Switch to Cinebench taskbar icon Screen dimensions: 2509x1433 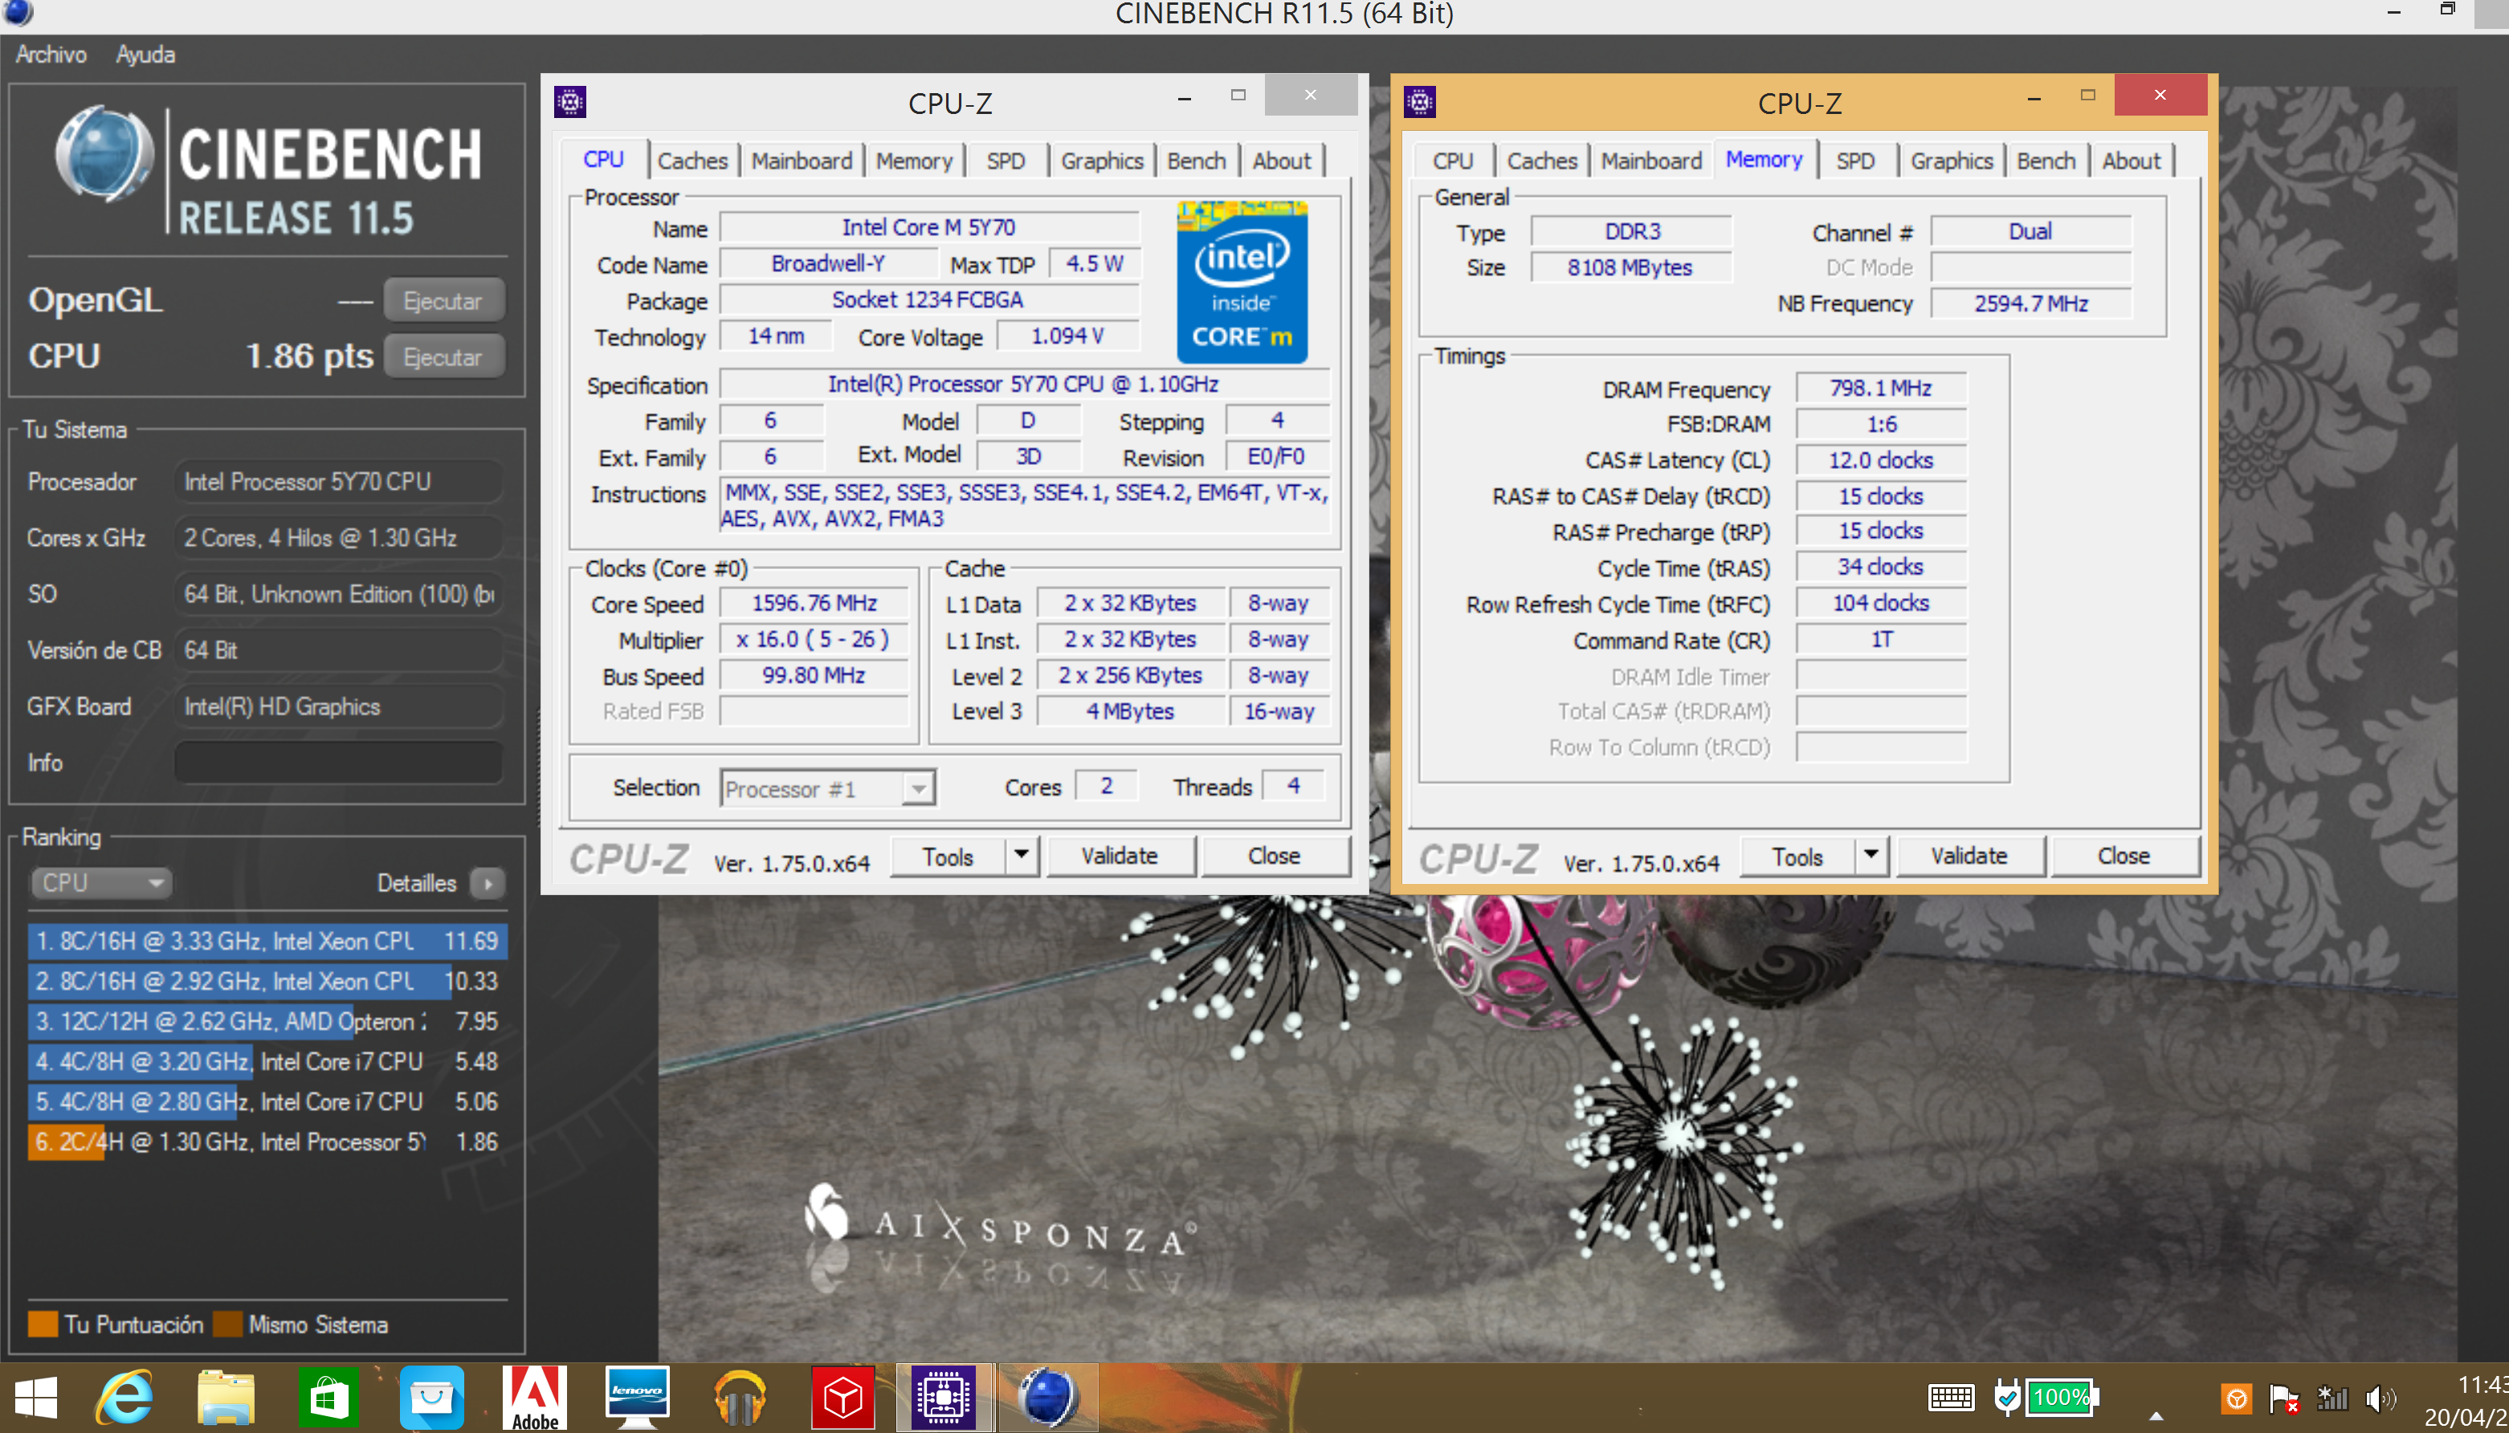pyautogui.click(x=1047, y=1398)
